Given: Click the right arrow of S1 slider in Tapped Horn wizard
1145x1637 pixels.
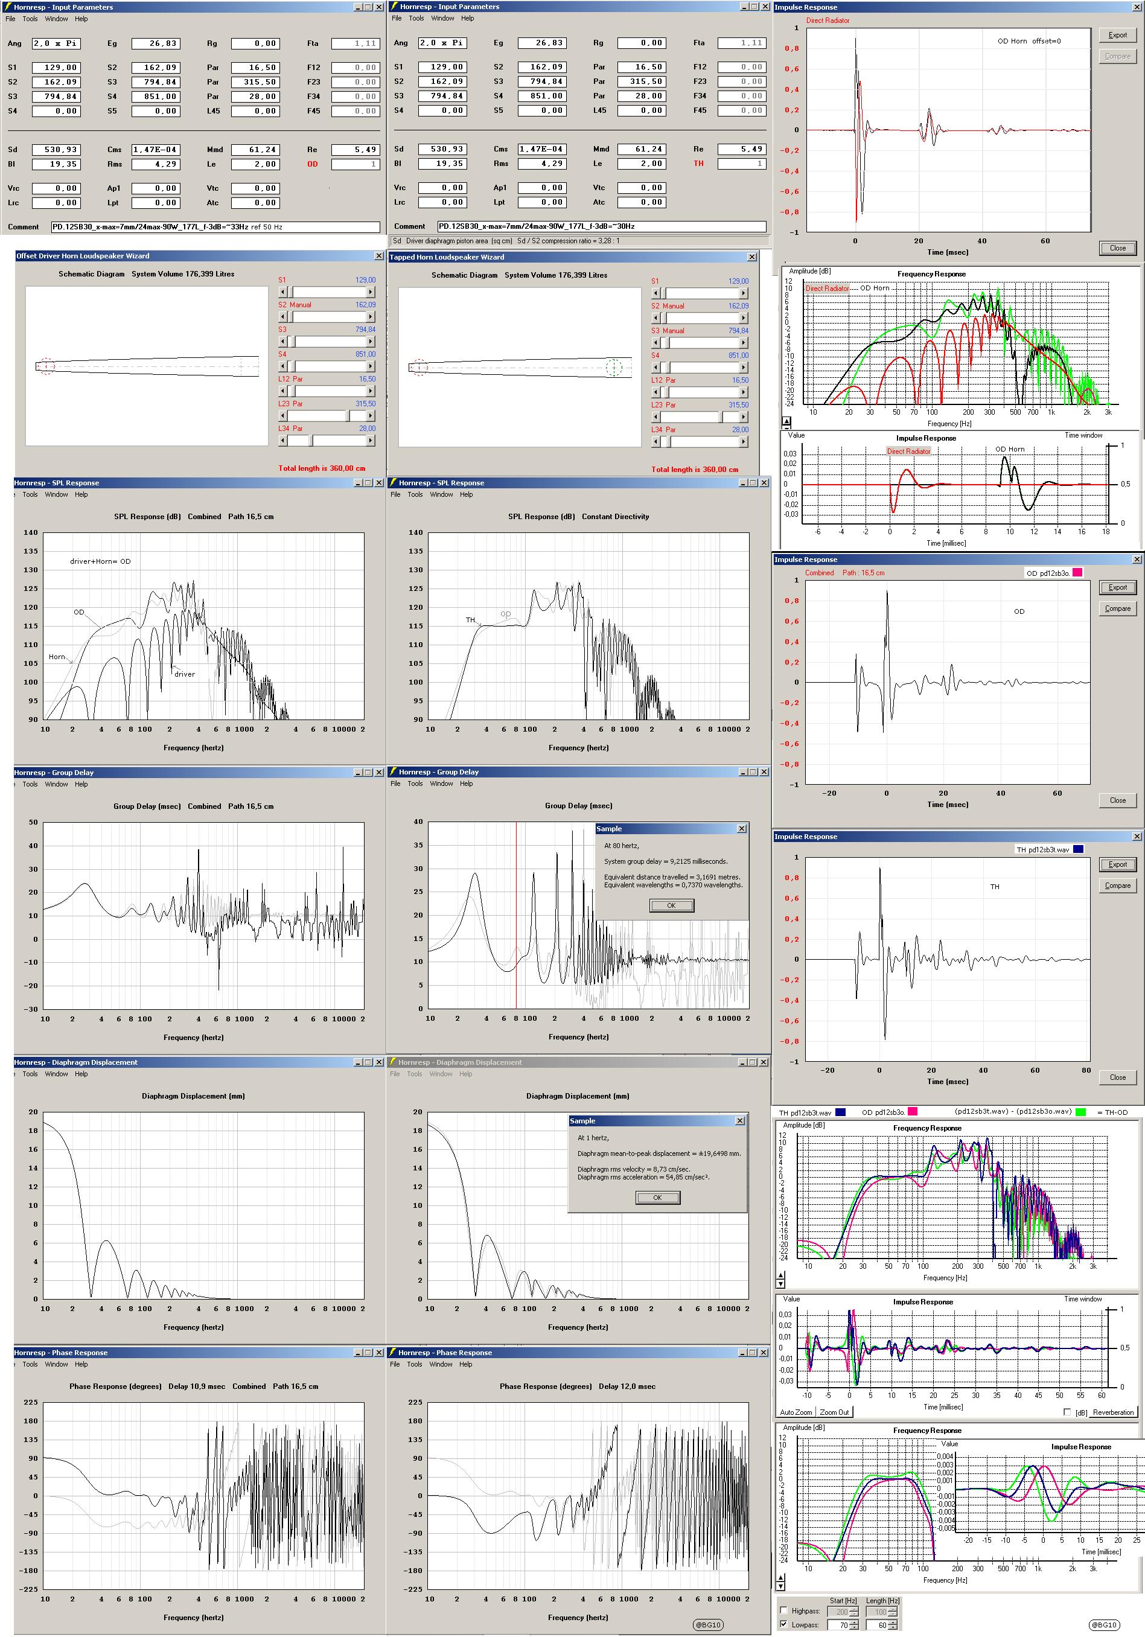Looking at the screenshot, I should (744, 293).
